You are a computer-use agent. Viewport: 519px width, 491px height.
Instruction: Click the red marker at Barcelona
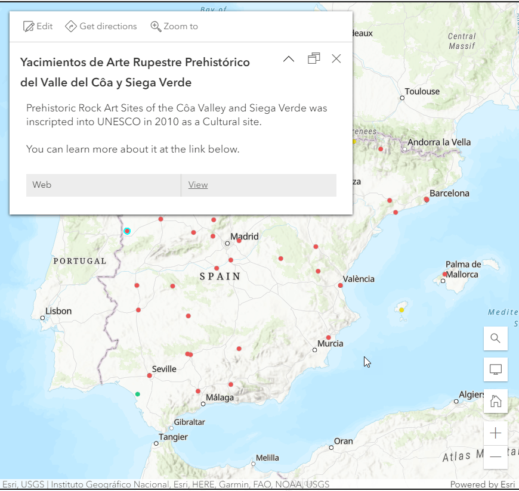pyautogui.click(x=427, y=200)
